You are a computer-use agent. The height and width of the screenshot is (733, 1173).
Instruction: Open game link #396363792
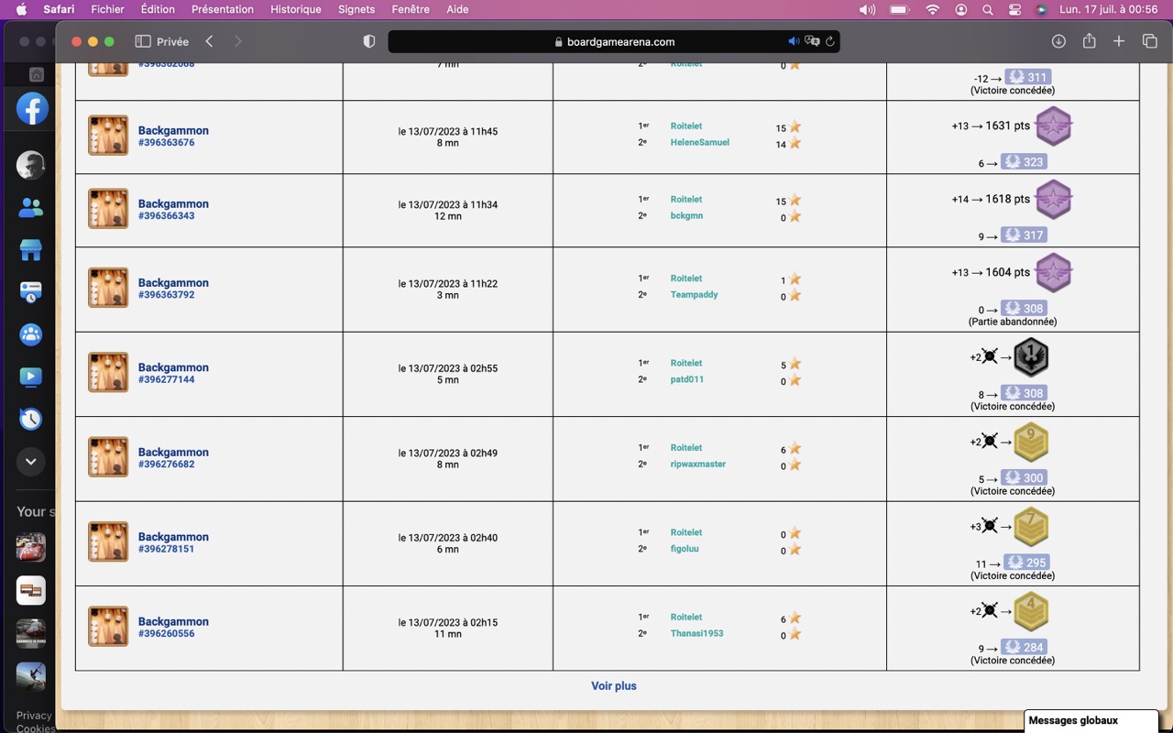166,295
